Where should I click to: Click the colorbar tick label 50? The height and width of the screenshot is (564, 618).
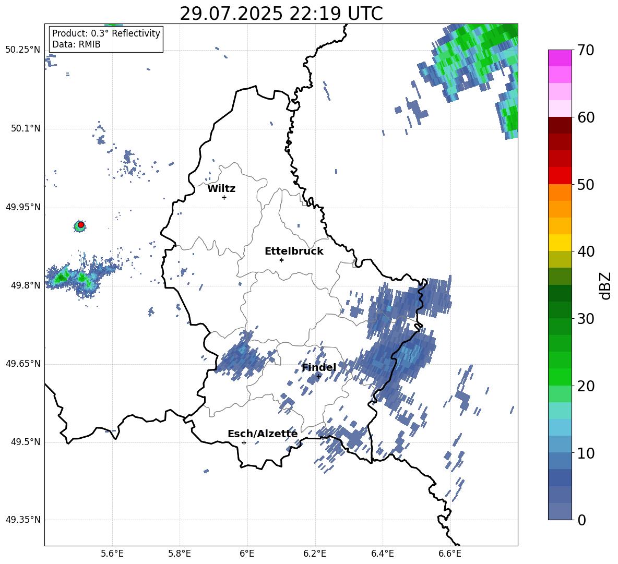586,184
